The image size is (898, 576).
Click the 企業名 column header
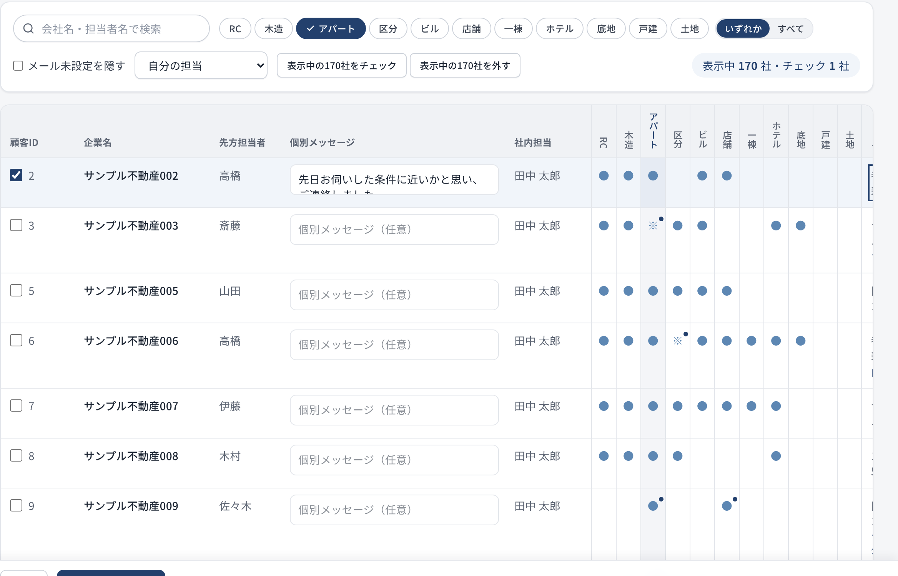click(x=98, y=143)
